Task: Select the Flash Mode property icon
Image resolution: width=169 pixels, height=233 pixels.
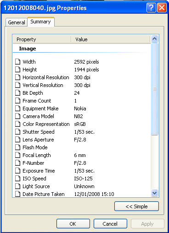Action: point(18,147)
